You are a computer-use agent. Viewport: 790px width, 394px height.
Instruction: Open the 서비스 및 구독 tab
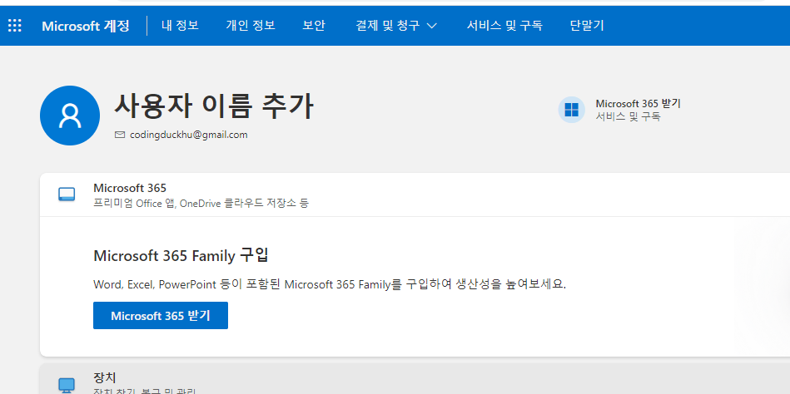(x=504, y=25)
